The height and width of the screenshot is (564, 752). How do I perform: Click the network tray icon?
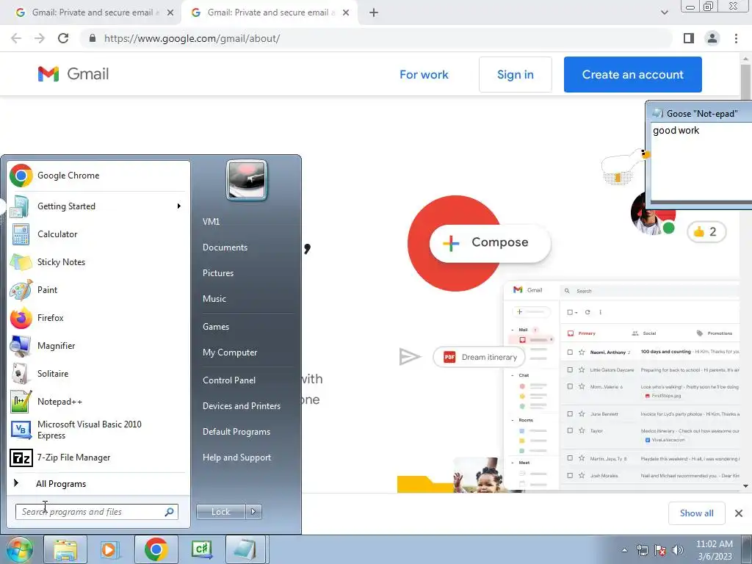pyautogui.click(x=642, y=550)
